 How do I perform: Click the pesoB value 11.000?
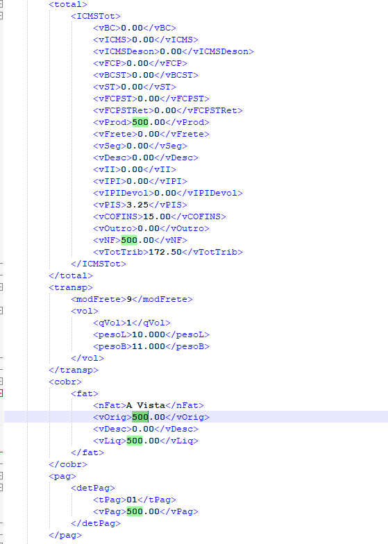149,346
